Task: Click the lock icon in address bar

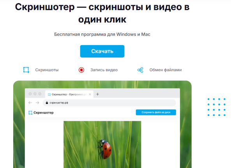Action: [x=47, y=103]
